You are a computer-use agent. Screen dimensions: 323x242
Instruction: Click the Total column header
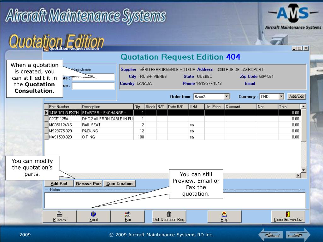(289, 107)
